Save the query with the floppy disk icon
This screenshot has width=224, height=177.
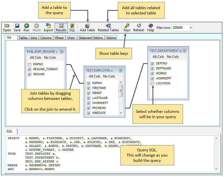[17, 26]
